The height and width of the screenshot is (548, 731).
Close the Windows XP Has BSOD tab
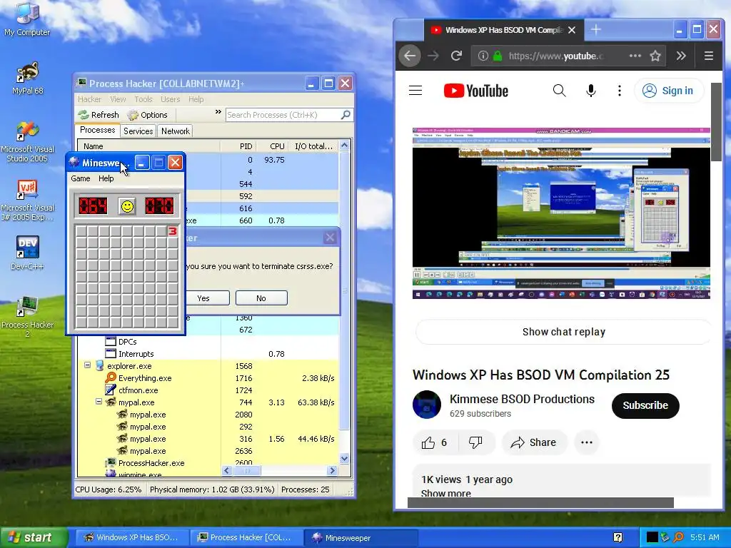pos(572,30)
